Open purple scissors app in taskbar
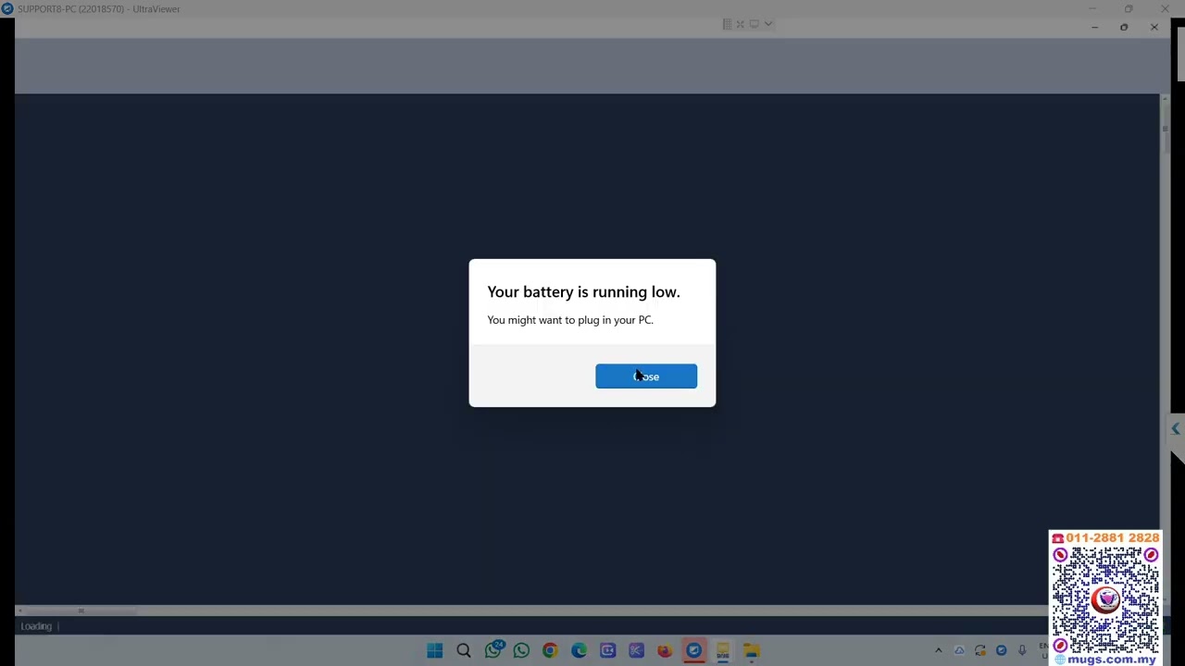Viewport: 1185px width, 666px height. point(636,650)
